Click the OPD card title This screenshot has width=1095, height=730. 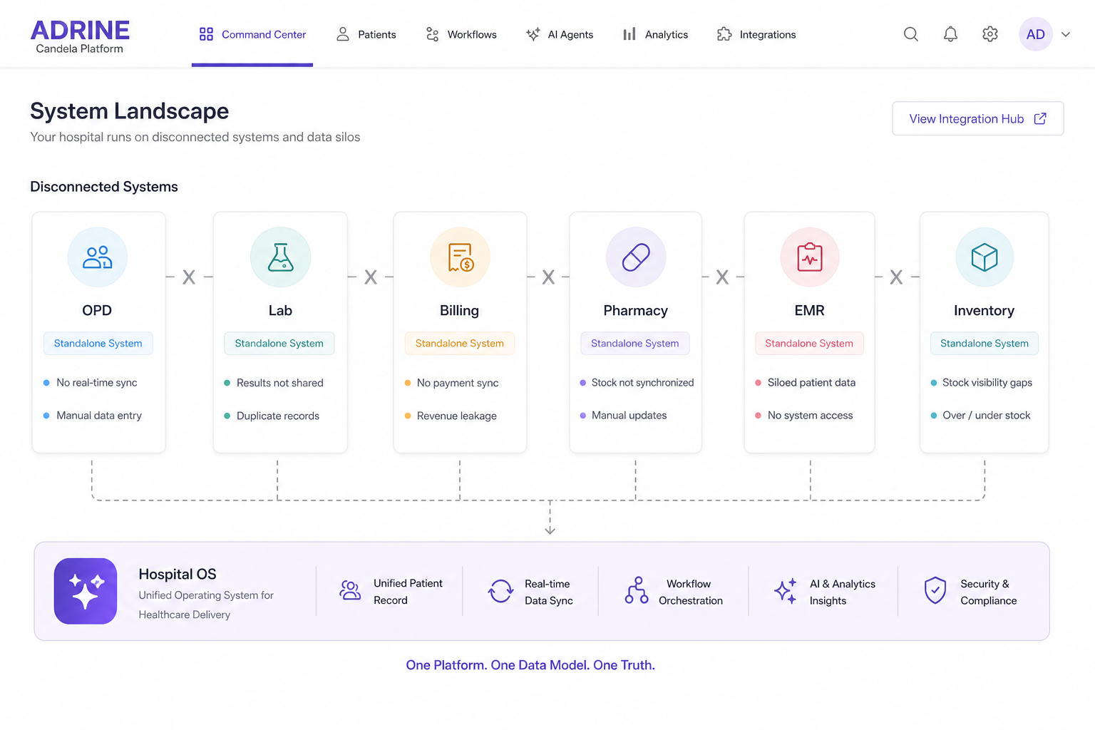click(97, 310)
